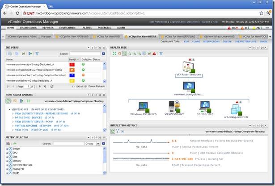Click the green gauge icon in Metric Selector toolbar
The height and width of the screenshot is (186, 275).
tap(15, 144)
